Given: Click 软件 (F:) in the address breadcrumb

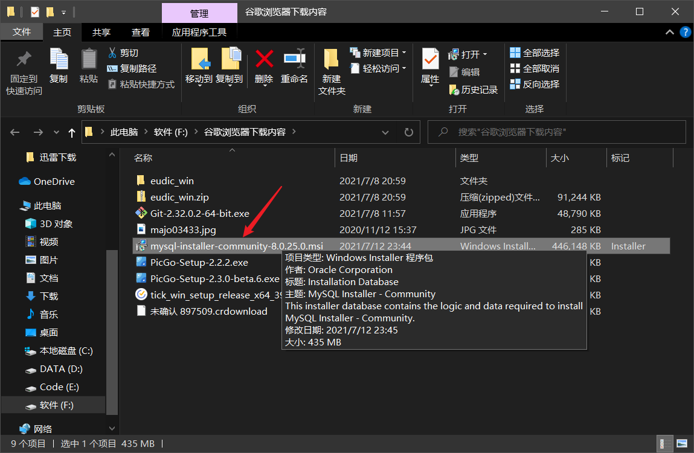Looking at the screenshot, I should pyautogui.click(x=170, y=132).
